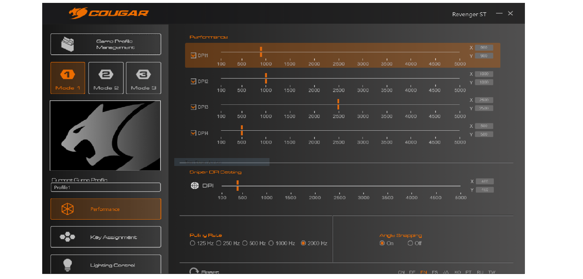
Task: Switch language to JA
Action: [x=446, y=272]
